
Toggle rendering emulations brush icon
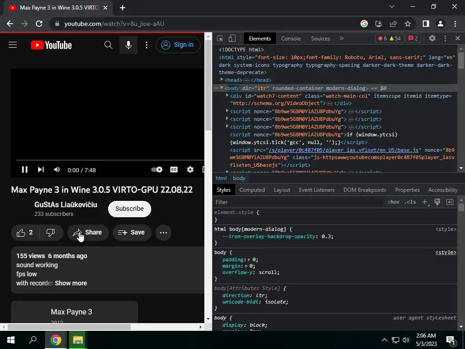click(x=437, y=202)
